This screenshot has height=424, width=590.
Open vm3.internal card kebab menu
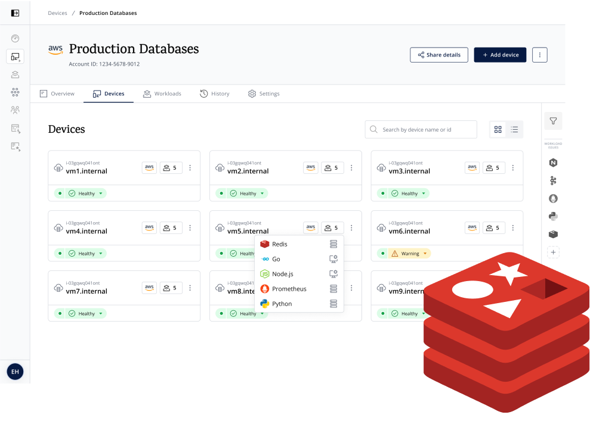[513, 168]
